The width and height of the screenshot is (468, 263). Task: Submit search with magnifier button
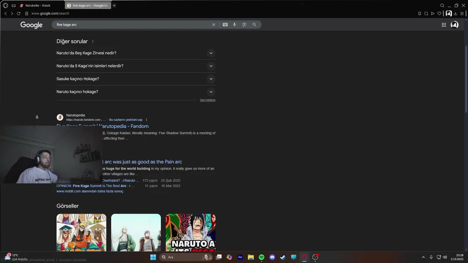point(254,24)
